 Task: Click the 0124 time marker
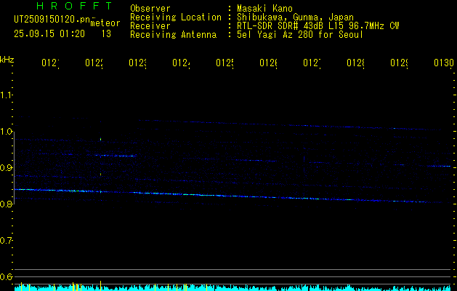pos(181,63)
